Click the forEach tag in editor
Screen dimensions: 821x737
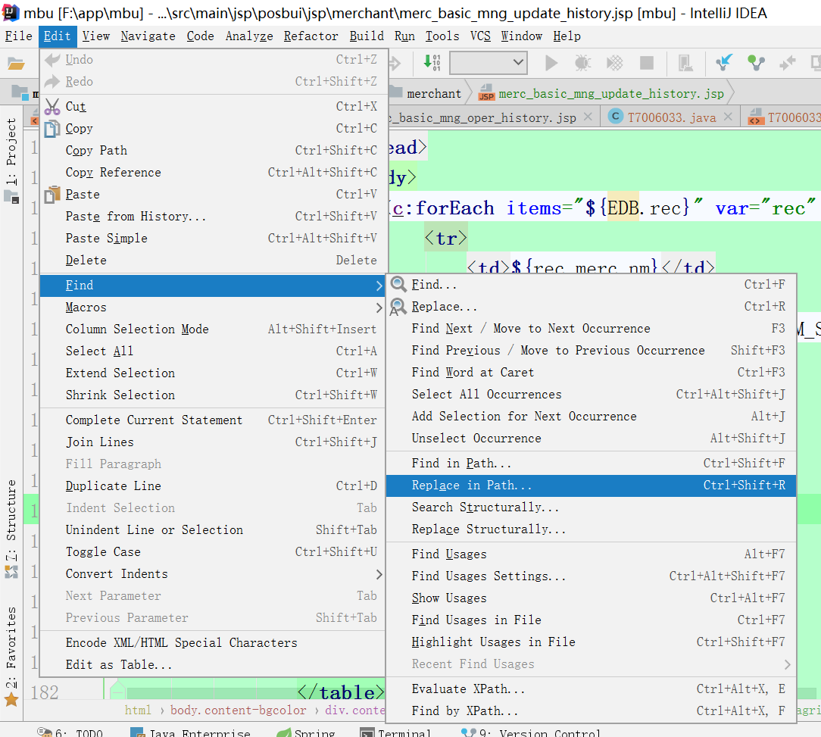tap(454, 208)
